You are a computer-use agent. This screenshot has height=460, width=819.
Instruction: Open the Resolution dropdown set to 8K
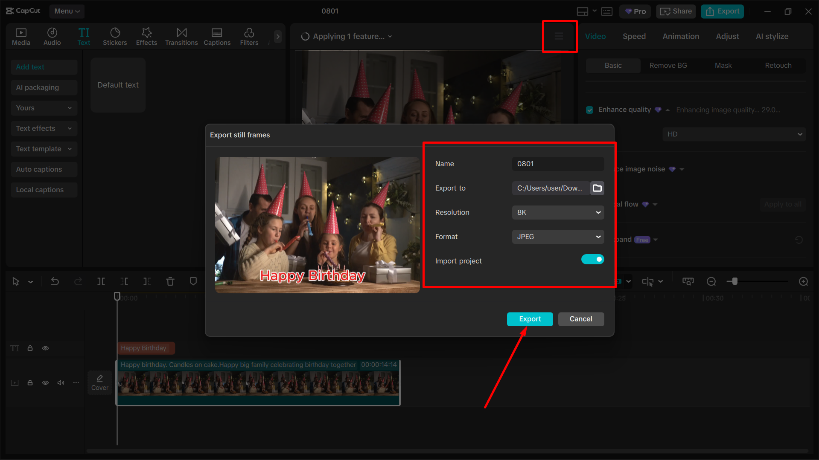pyautogui.click(x=557, y=212)
